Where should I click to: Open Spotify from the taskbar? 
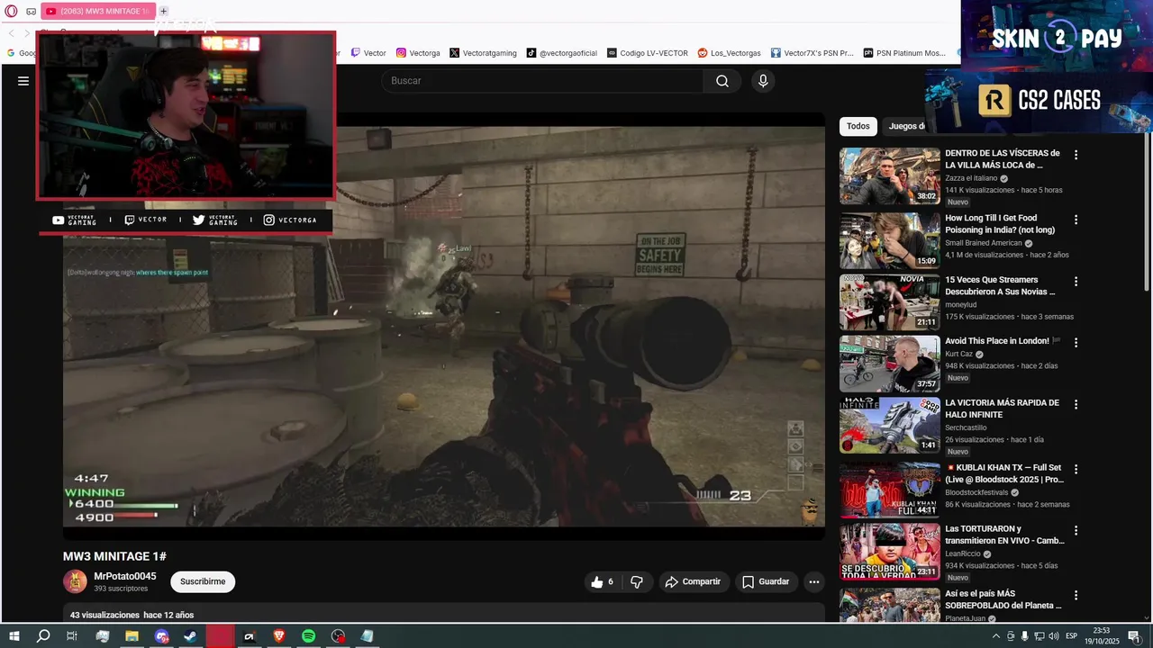(x=308, y=636)
